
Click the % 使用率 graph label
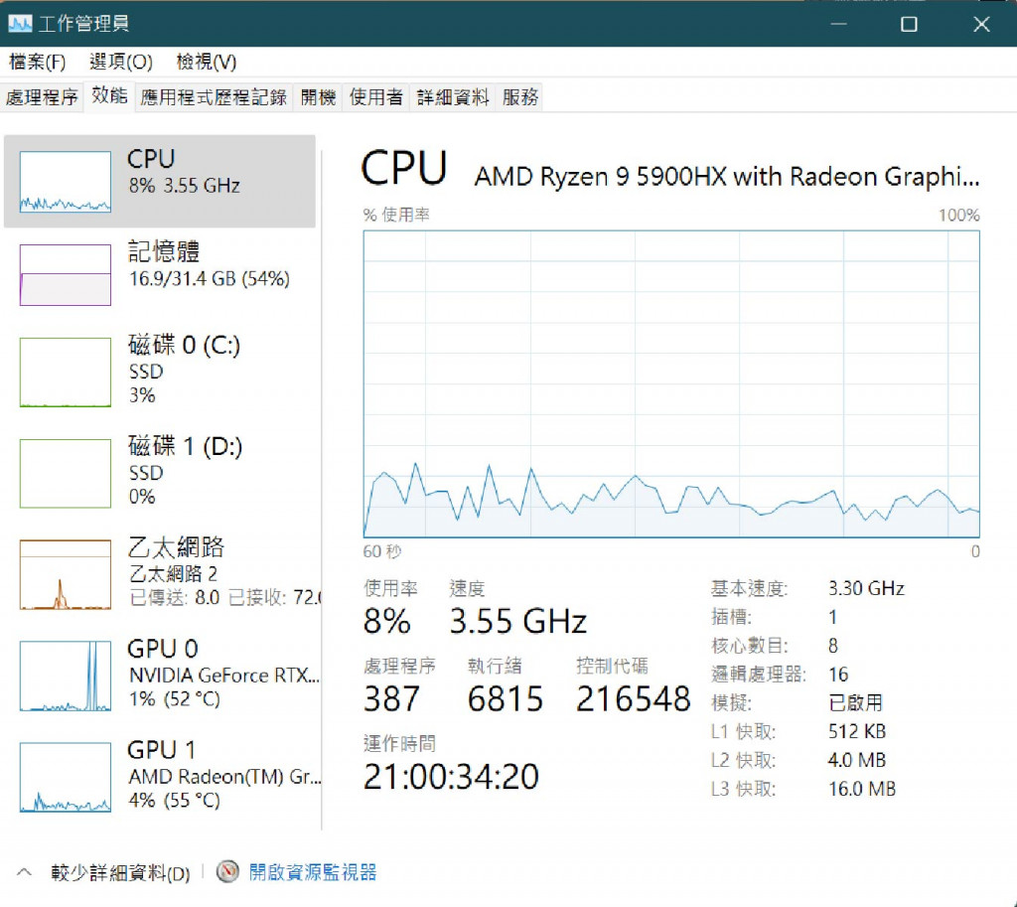396,215
